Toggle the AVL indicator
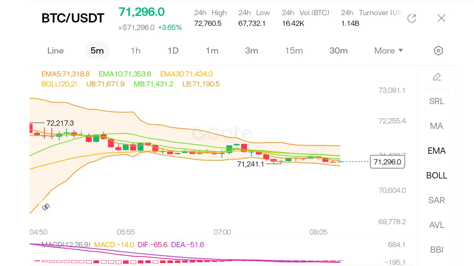 (x=437, y=225)
